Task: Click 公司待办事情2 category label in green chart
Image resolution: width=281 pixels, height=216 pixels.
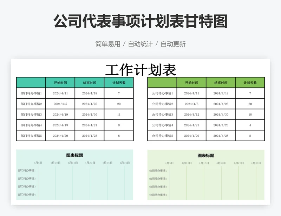Action: point(158,179)
